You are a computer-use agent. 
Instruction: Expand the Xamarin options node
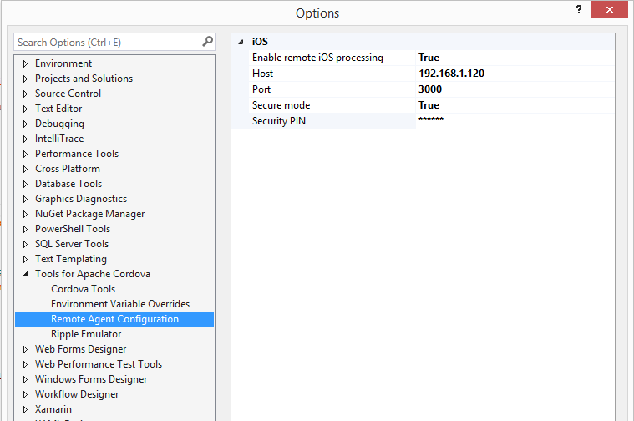25,409
